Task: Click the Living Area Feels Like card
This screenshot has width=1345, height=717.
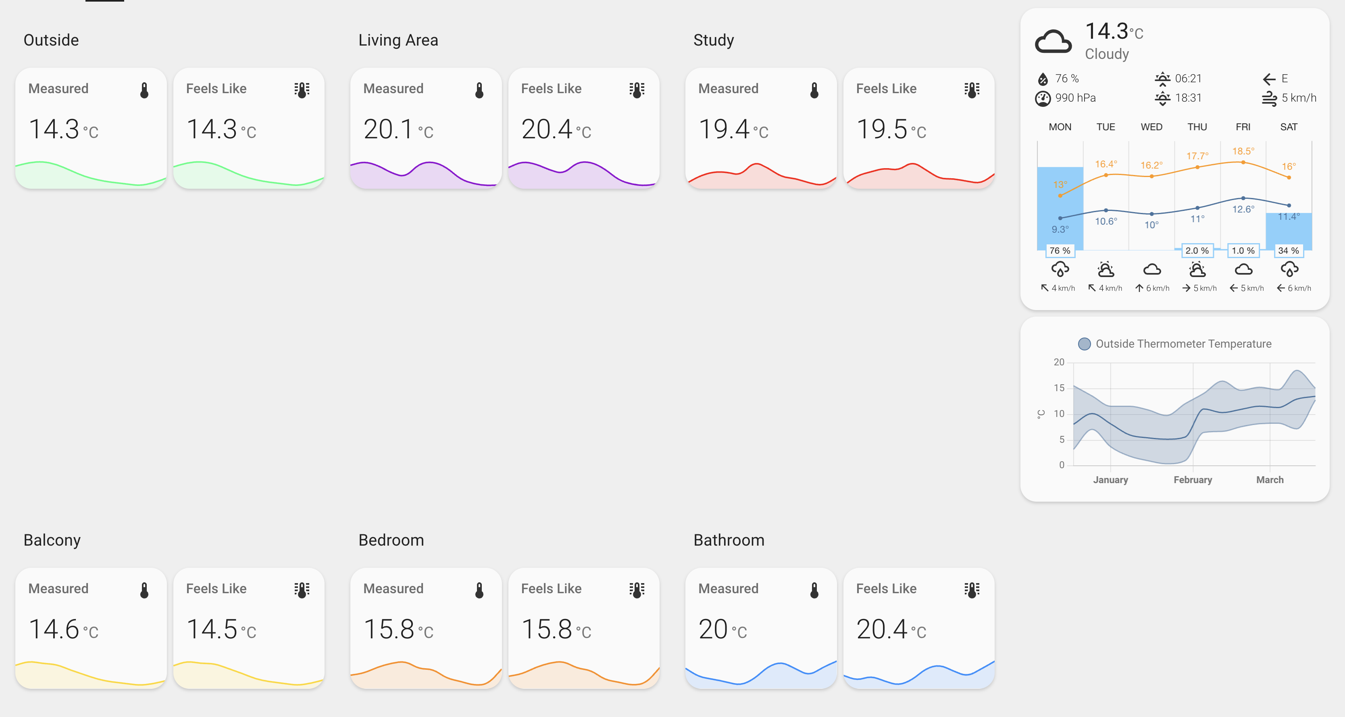Action: [583, 128]
